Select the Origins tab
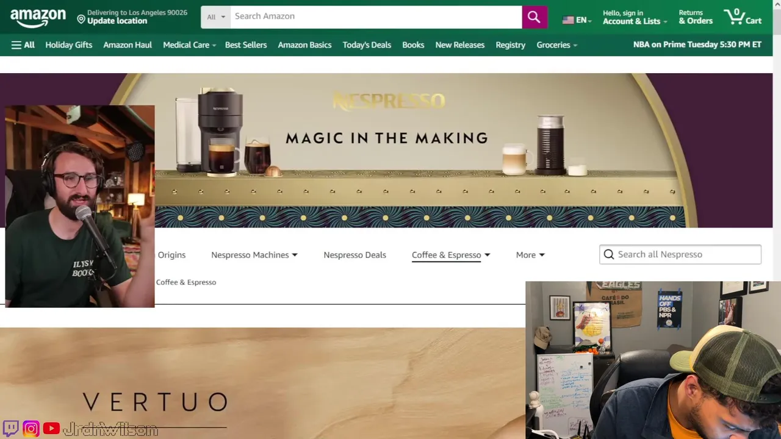This screenshot has height=439, width=781. point(171,255)
